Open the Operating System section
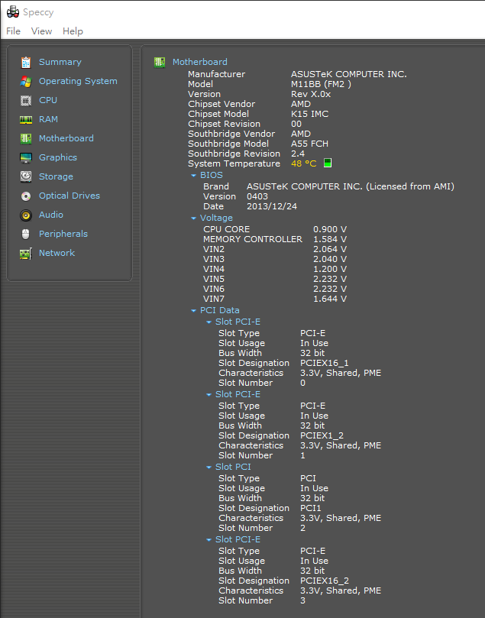This screenshot has width=485, height=618. [x=78, y=81]
